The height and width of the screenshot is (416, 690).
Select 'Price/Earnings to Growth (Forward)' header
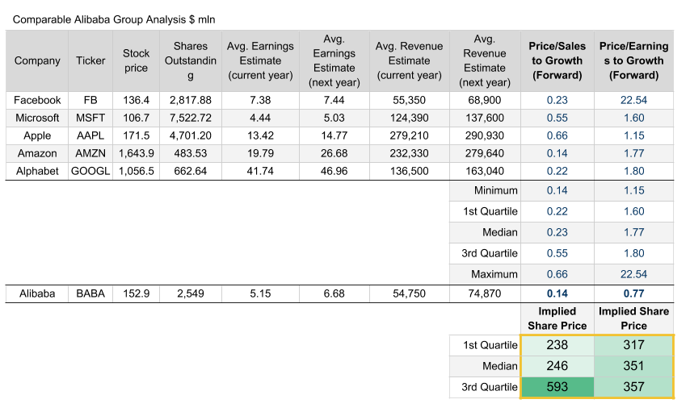click(x=633, y=60)
